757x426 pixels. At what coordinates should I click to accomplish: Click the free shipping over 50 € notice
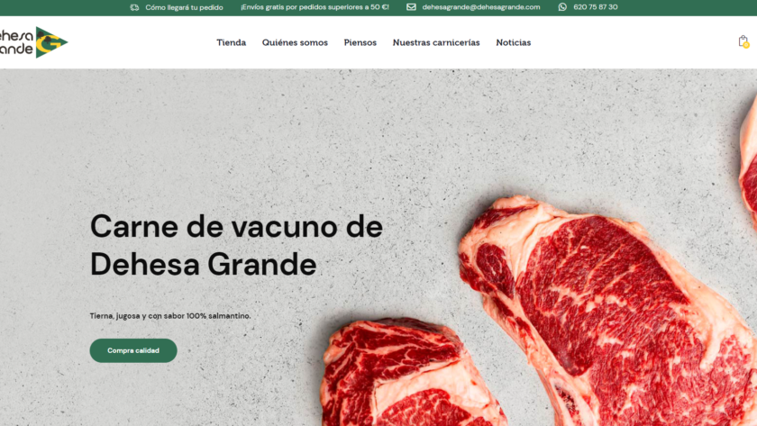tap(315, 6)
